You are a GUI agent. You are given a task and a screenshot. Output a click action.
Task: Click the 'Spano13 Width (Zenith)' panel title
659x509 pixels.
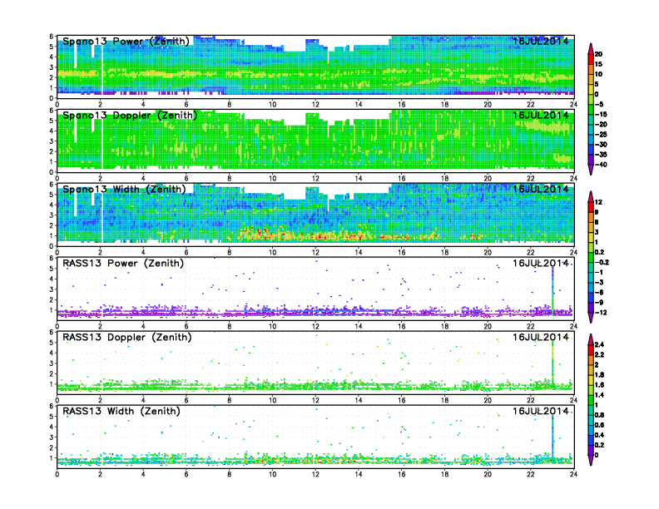[x=125, y=190]
